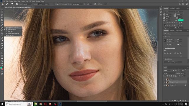Open the brush preset picker arrow

(14, 4)
